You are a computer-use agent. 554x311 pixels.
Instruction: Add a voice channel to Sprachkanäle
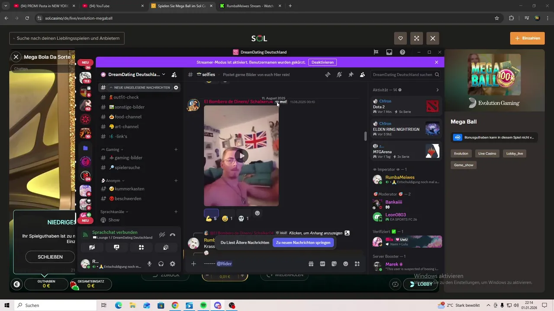coord(176,212)
